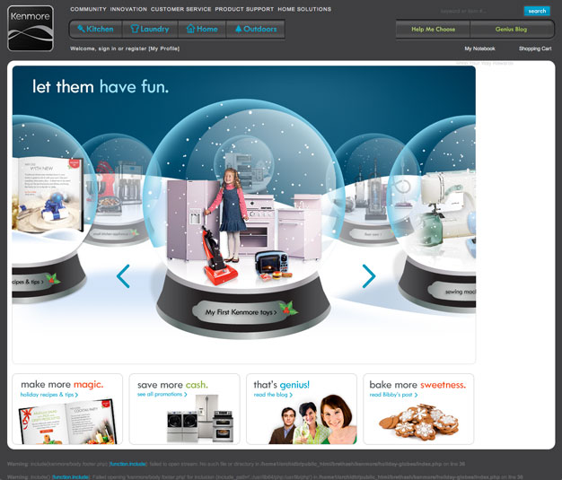Open the Home category tab
562x480 pixels.
[x=202, y=29]
